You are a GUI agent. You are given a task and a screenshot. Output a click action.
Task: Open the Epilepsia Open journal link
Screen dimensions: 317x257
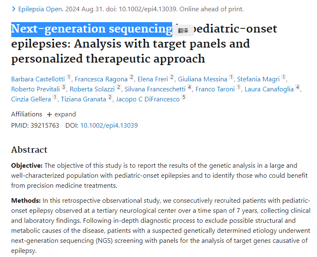point(41,9)
